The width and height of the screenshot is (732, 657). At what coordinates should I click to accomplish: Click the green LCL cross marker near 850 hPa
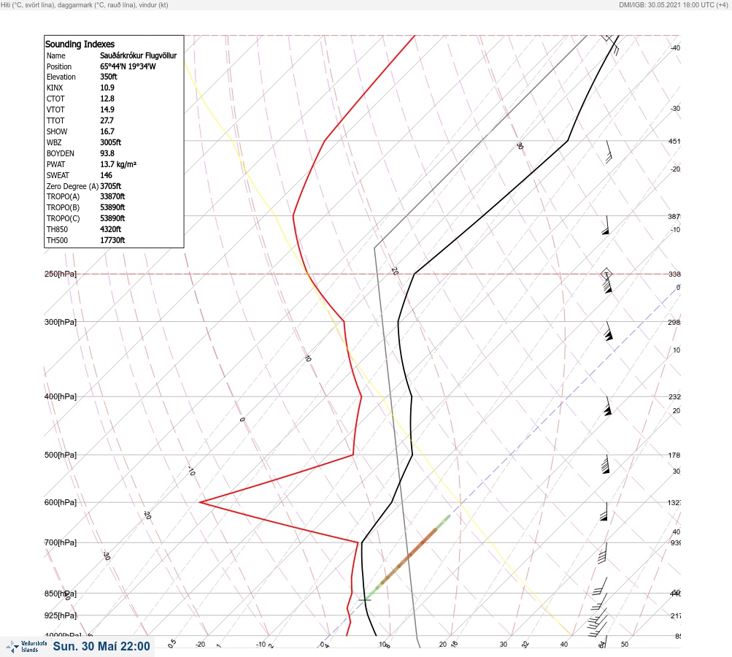tap(365, 599)
